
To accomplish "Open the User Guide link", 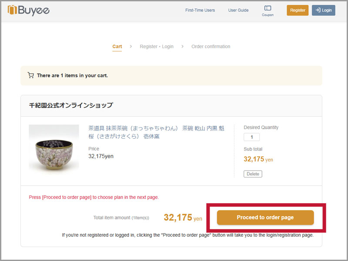I will (238, 10).
